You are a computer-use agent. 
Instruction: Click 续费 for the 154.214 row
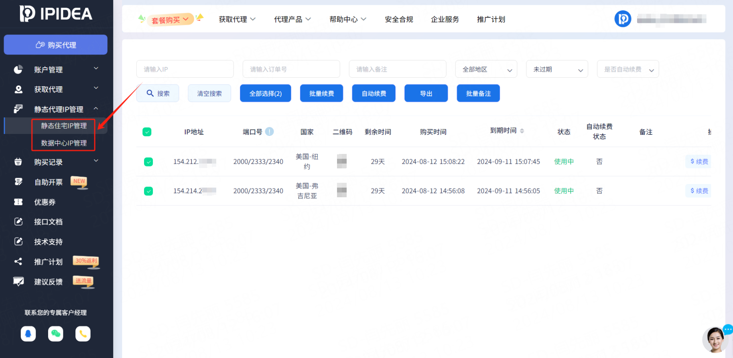coord(698,190)
